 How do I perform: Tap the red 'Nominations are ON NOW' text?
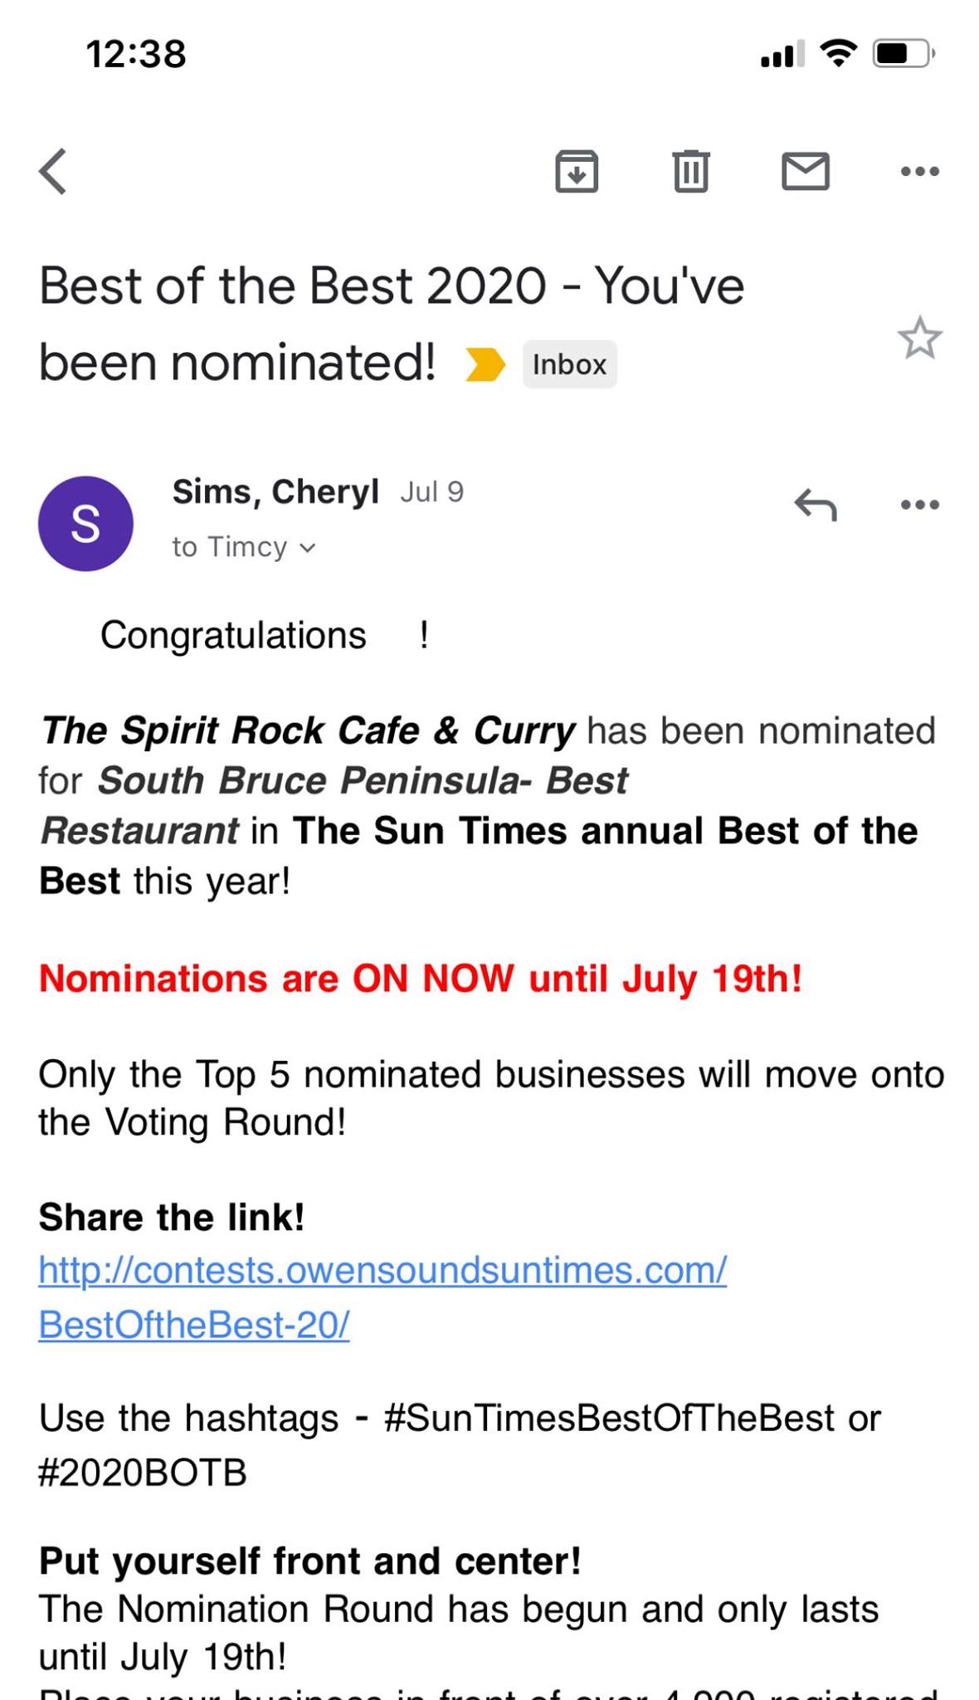pyautogui.click(x=421, y=979)
